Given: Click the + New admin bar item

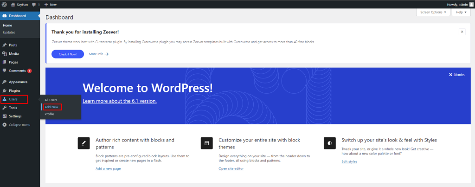Looking at the screenshot, I should [50, 5].
